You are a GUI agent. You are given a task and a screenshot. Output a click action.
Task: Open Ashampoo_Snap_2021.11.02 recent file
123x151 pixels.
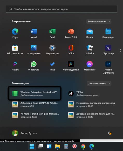pos(35,104)
